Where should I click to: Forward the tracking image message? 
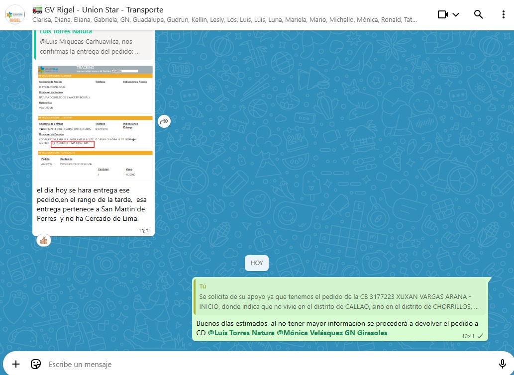(164, 121)
